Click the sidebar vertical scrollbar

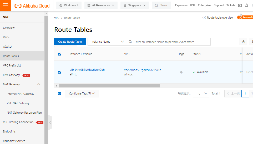46,80
